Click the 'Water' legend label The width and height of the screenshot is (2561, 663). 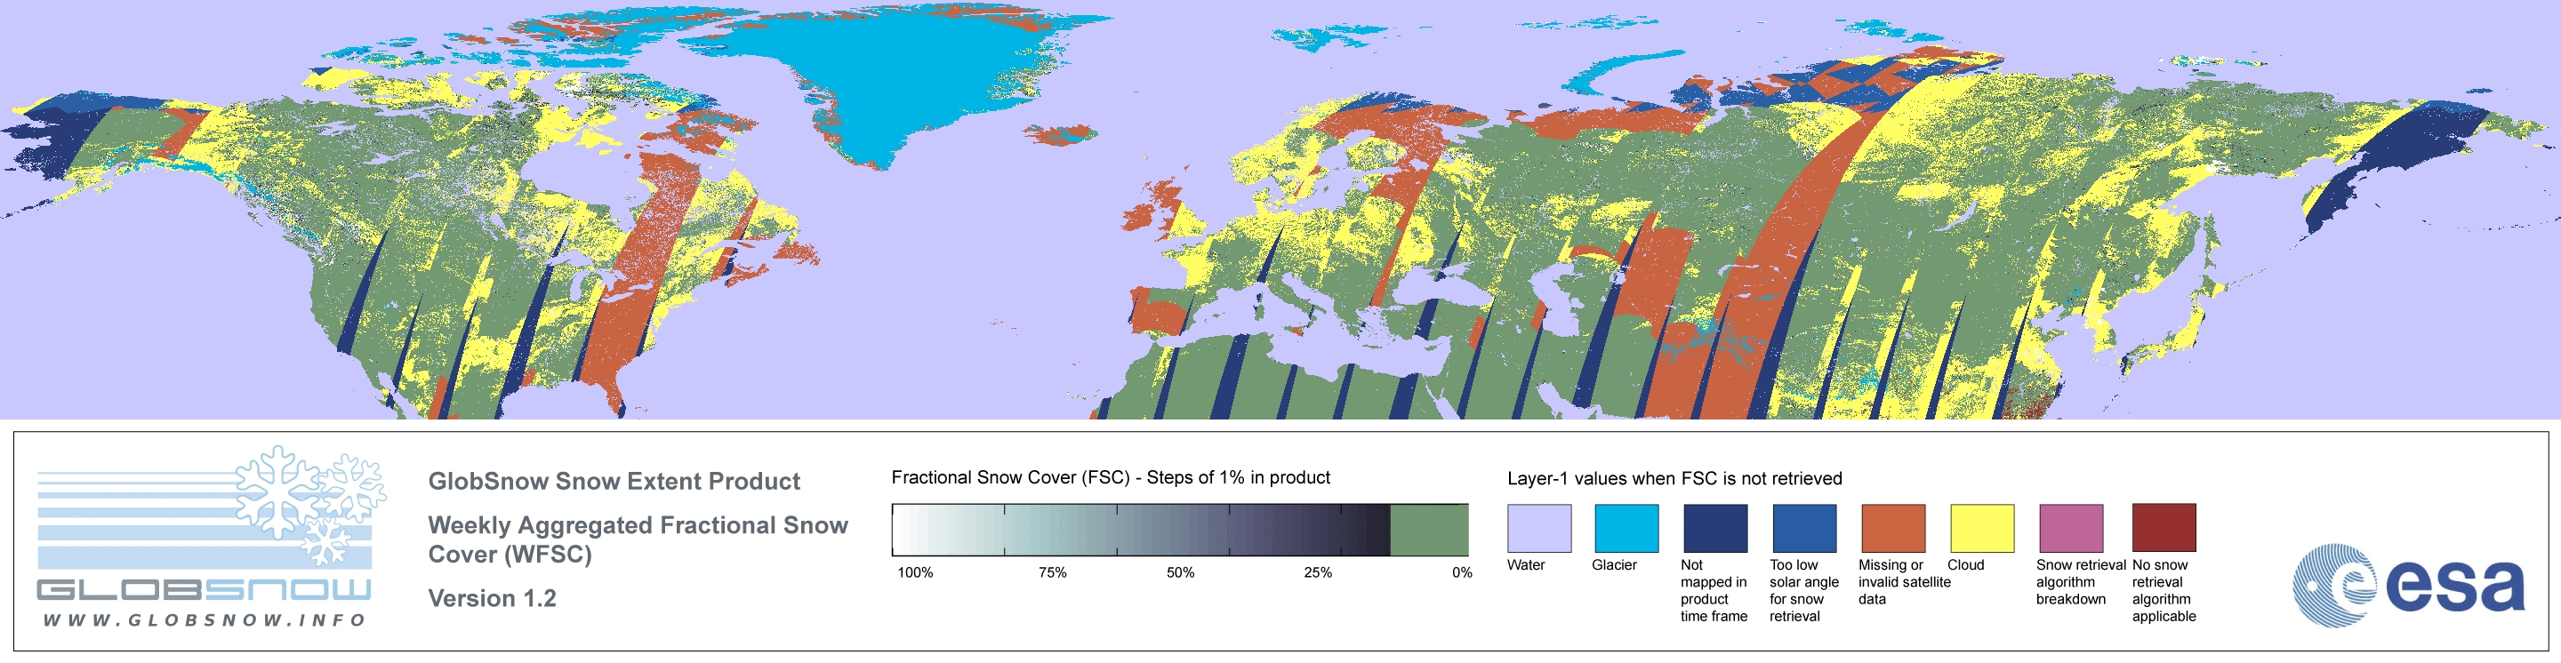coord(1526,564)
